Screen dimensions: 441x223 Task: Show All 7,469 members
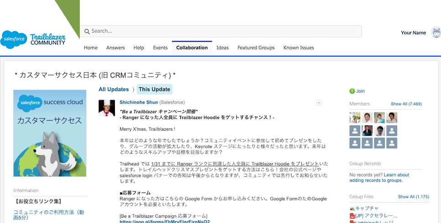(x=406, y=104)
